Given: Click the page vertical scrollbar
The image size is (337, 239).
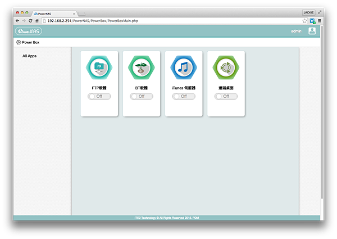Looking at the screenshot, I should coord(322,112).
